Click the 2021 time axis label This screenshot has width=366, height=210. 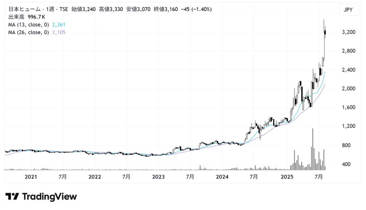point(31,177)
